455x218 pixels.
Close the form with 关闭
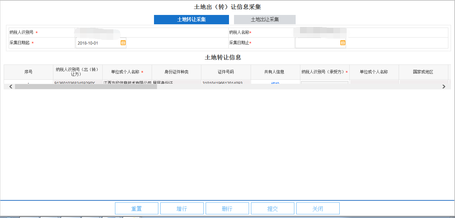pos(318,208)
